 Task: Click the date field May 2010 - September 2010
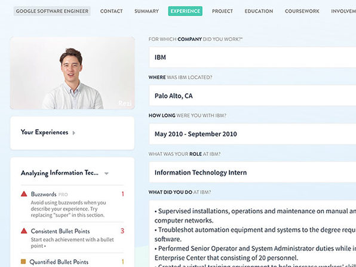[x=253, y=134]
